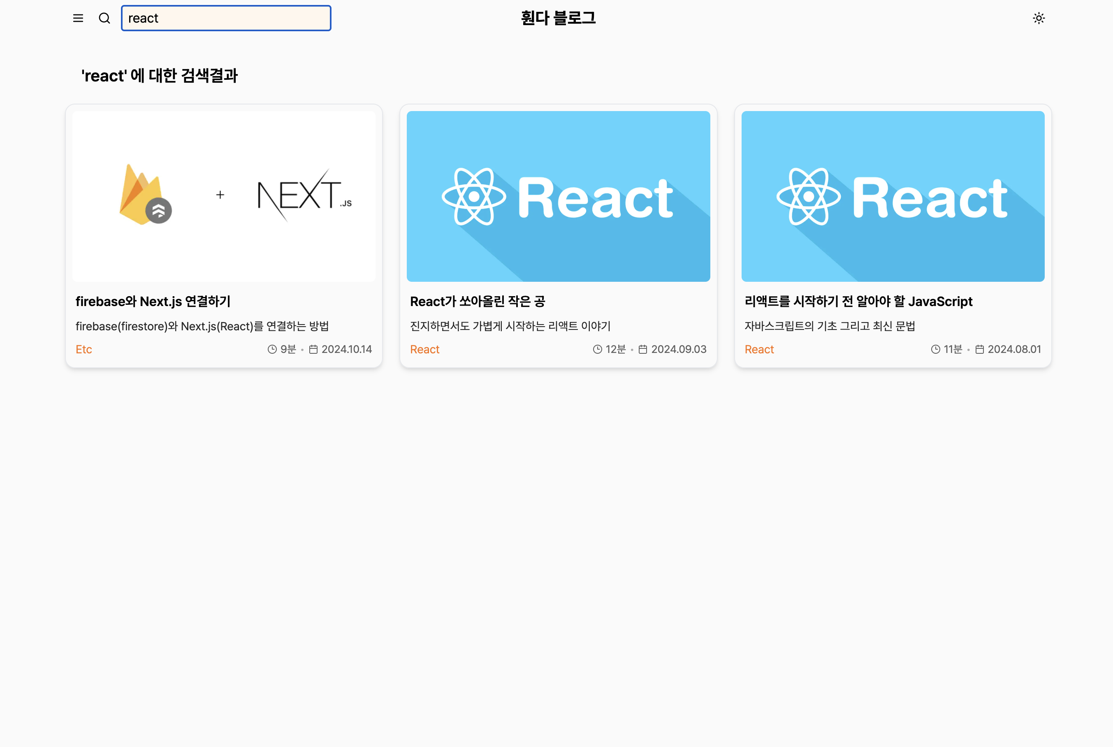Open the hamburger menu

pyautogui.click(x=78, y=18)
